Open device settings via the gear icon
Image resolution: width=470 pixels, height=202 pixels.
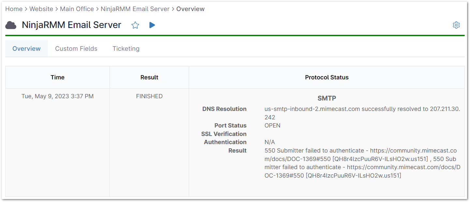pyautogui.click(x=456, y=25)
